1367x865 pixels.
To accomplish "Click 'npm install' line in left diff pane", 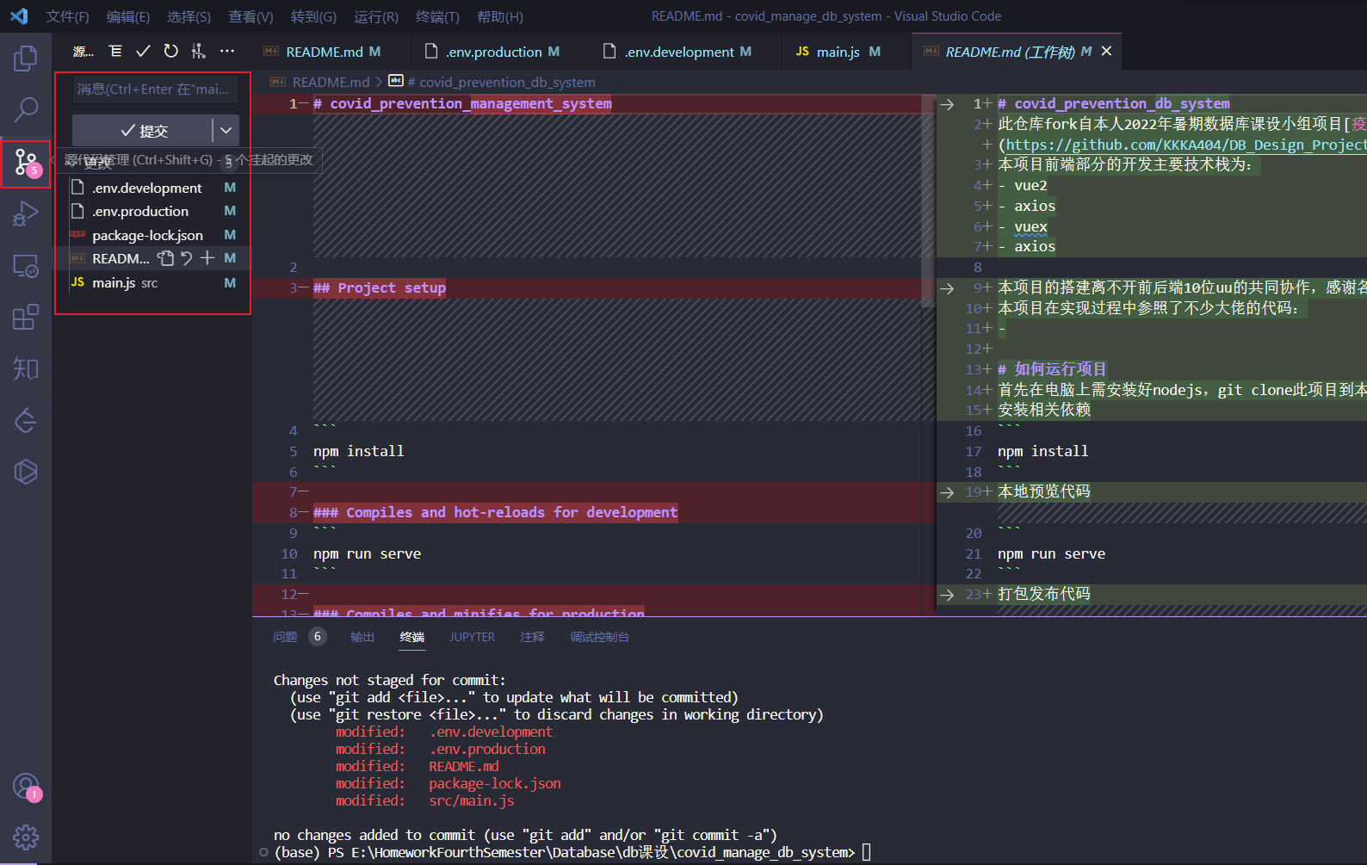I will [358, 451].
